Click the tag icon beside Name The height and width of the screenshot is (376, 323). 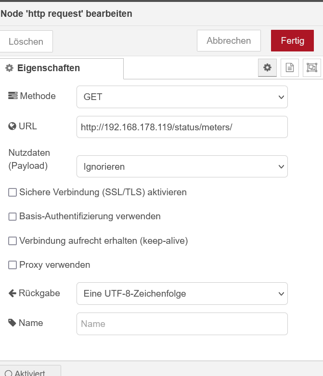[13, 323]
